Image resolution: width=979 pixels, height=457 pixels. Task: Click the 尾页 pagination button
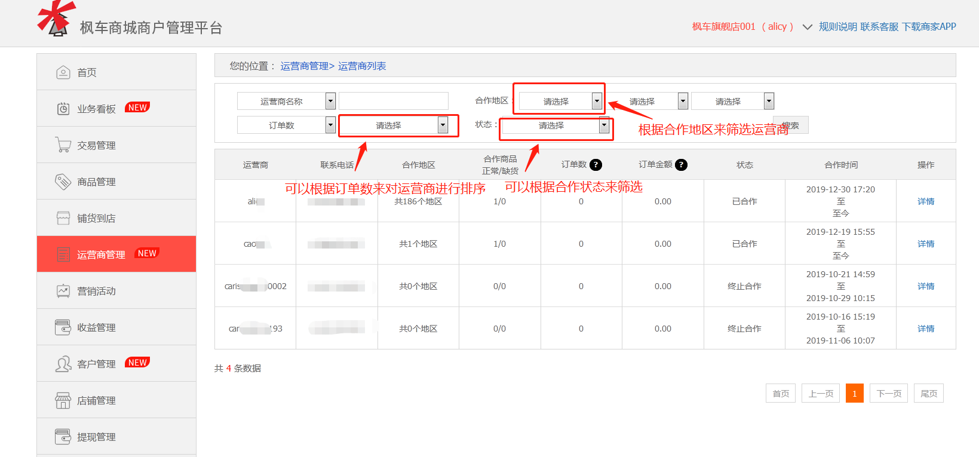click(x=929, y=393)
